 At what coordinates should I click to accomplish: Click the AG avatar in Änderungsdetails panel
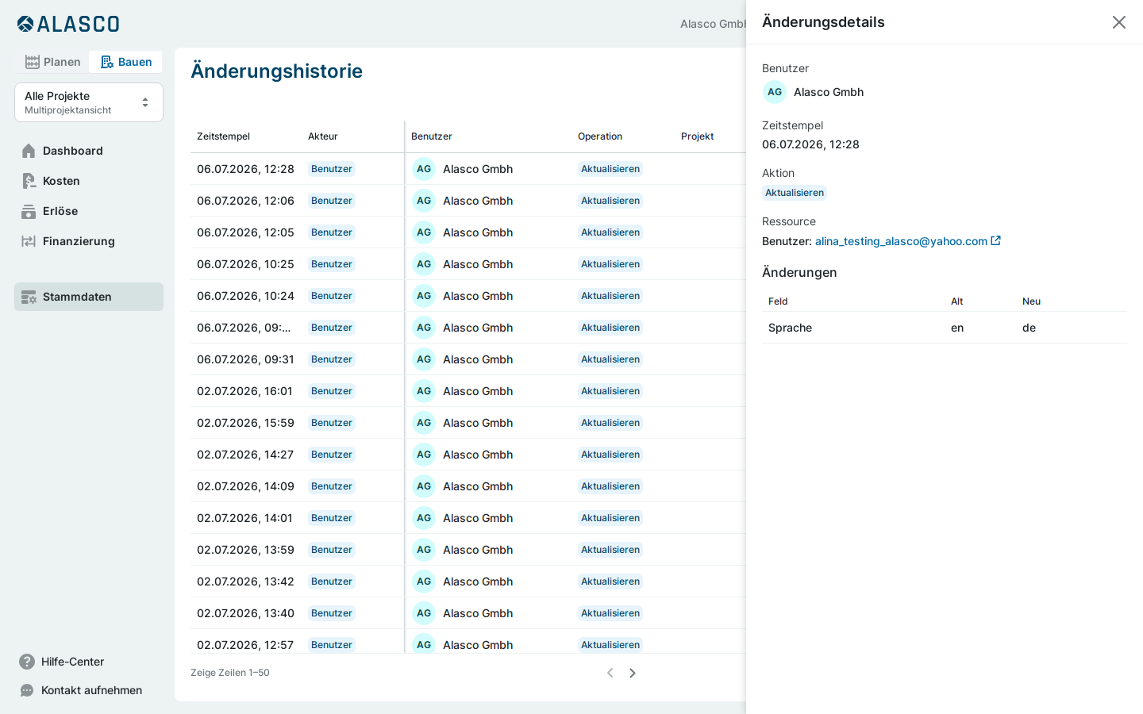[x=775, y=92]
